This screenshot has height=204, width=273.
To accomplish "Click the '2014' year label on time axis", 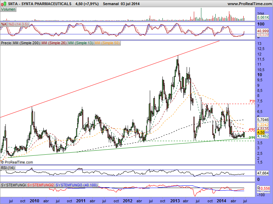I will 221,201.
